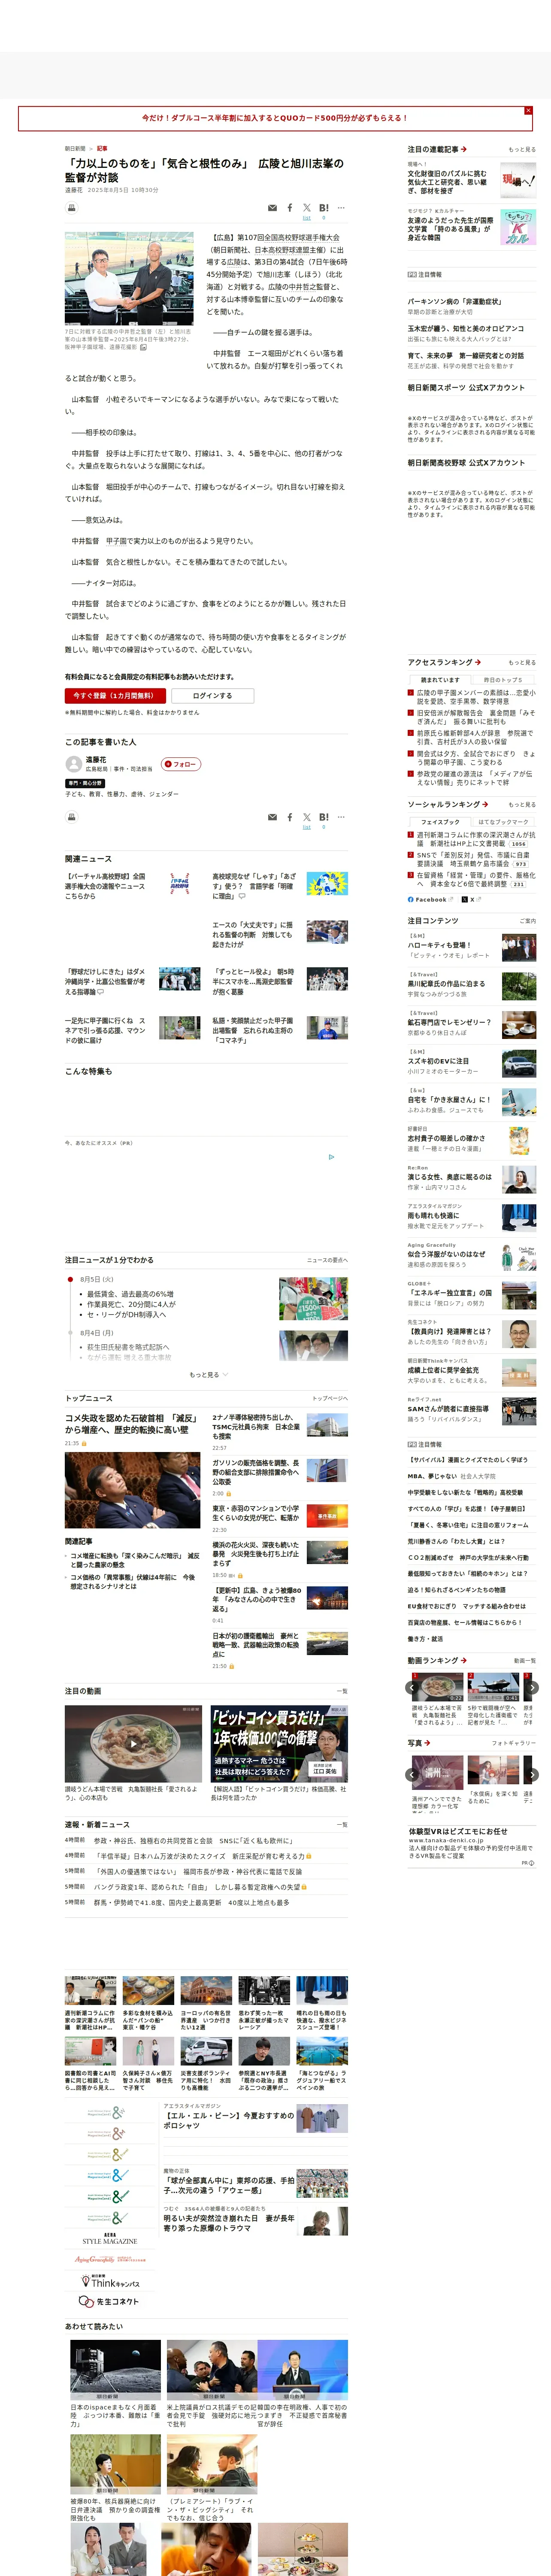Open the more options ellipsis icon
Screen dimensions: 551x2576
341,208
